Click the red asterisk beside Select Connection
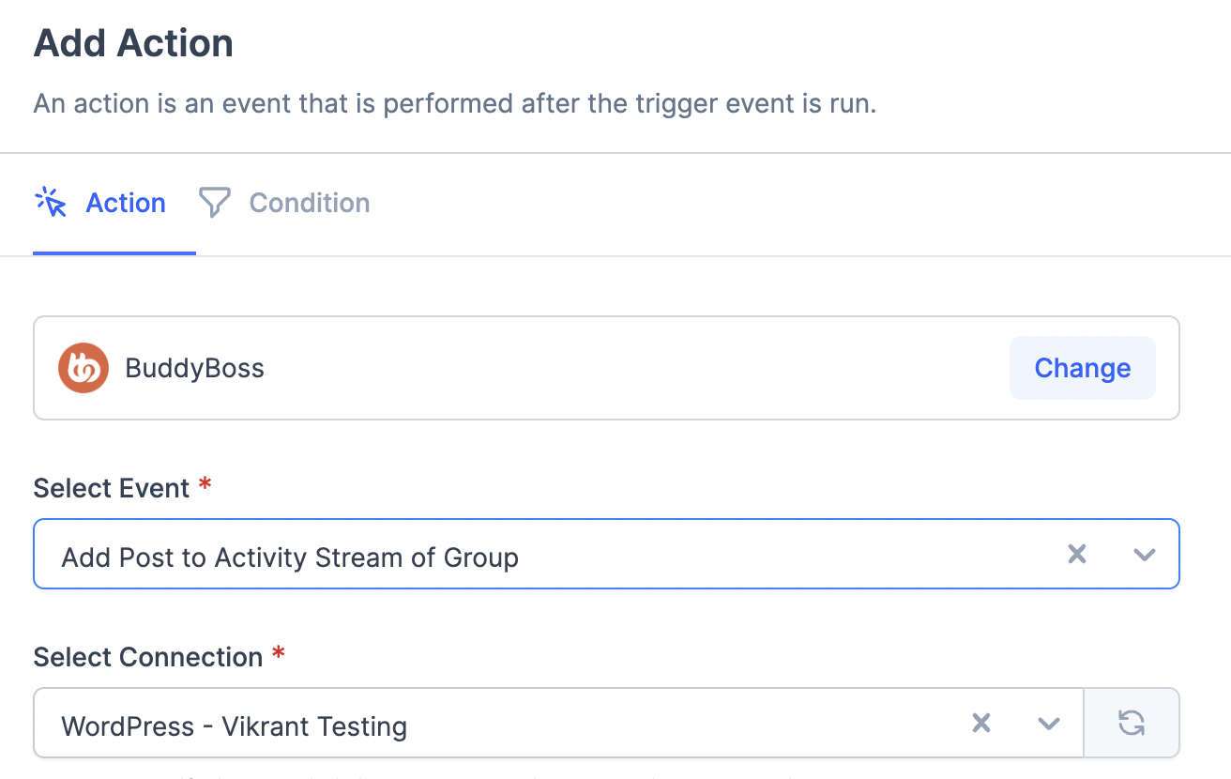1231x779 pixels. (x=278, y=654)
